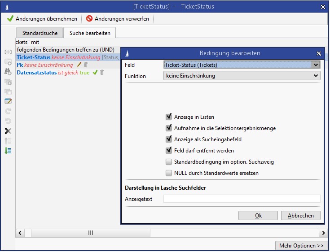The image size is (330, 252).
Task: Enable 'NULL durch Standardwerte ersetzen'
Action: (169, 173)
